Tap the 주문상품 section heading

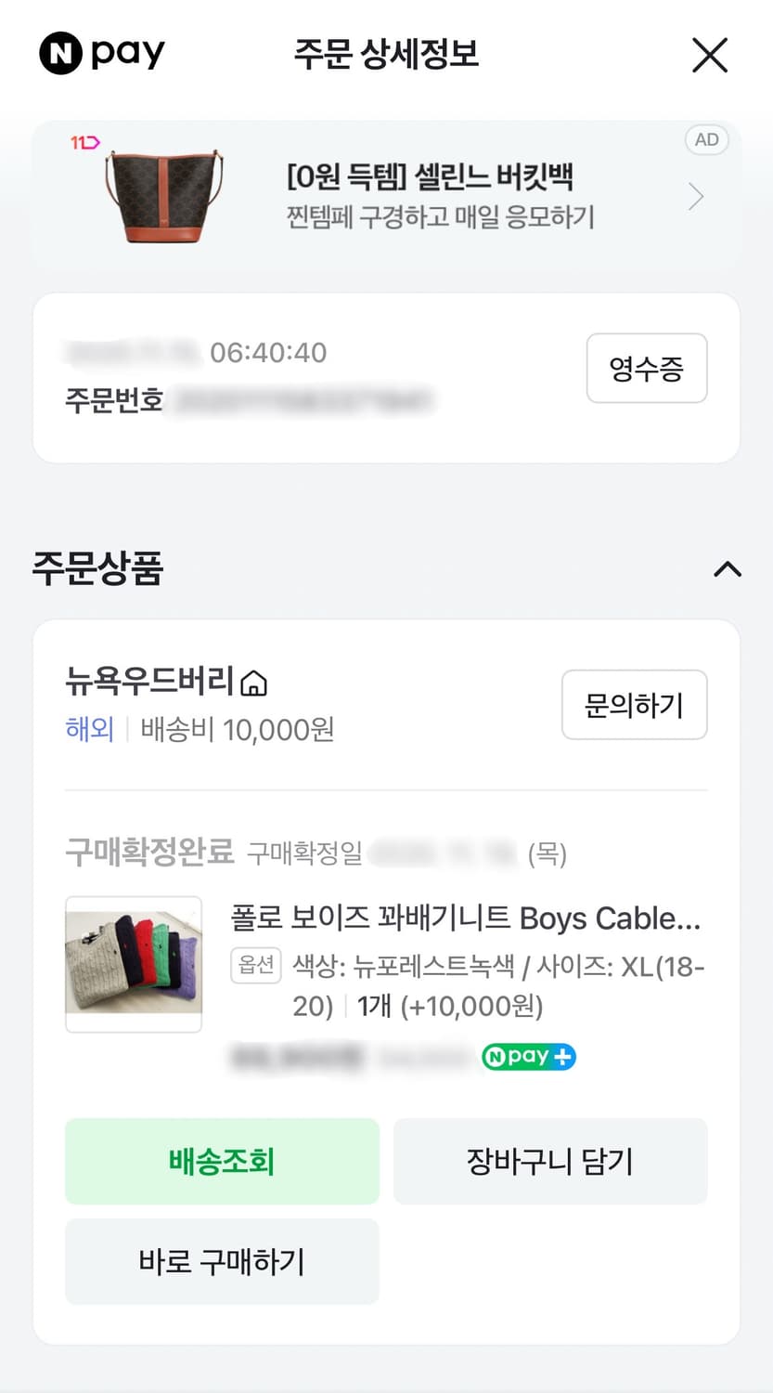(x=97, y=568)
